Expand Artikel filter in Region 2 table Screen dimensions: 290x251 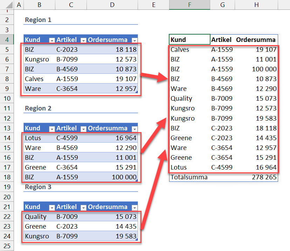click(83, 129)
